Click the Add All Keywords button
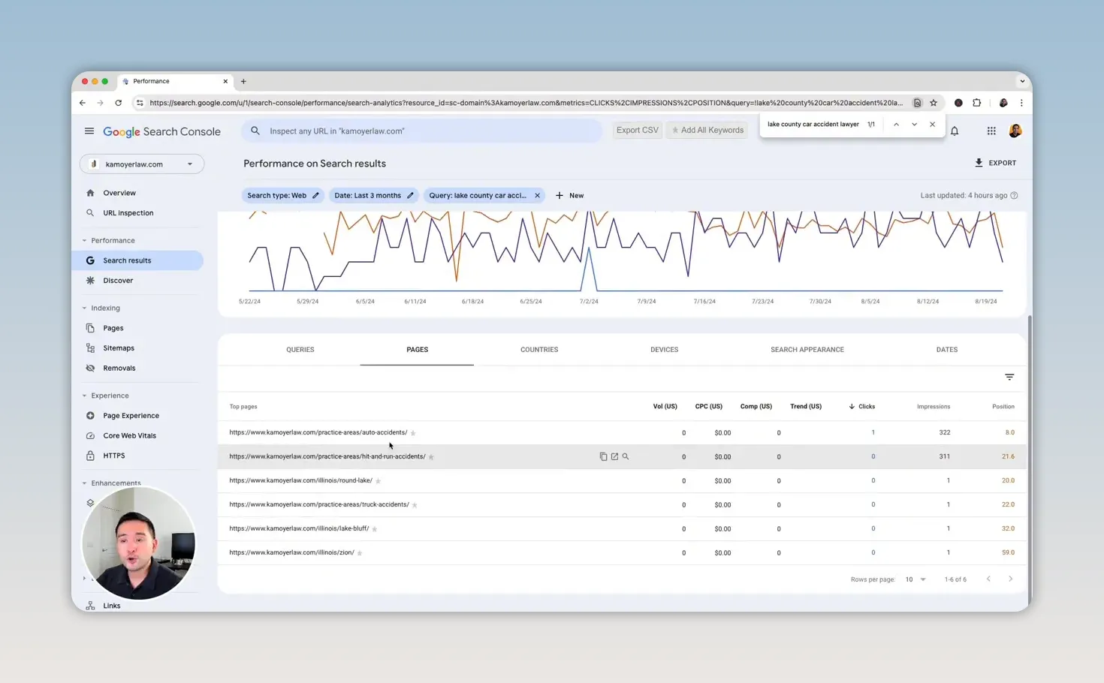Screen dimensions: 1104x683 point(707,130)
